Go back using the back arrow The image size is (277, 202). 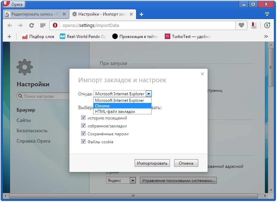(10, 26)
